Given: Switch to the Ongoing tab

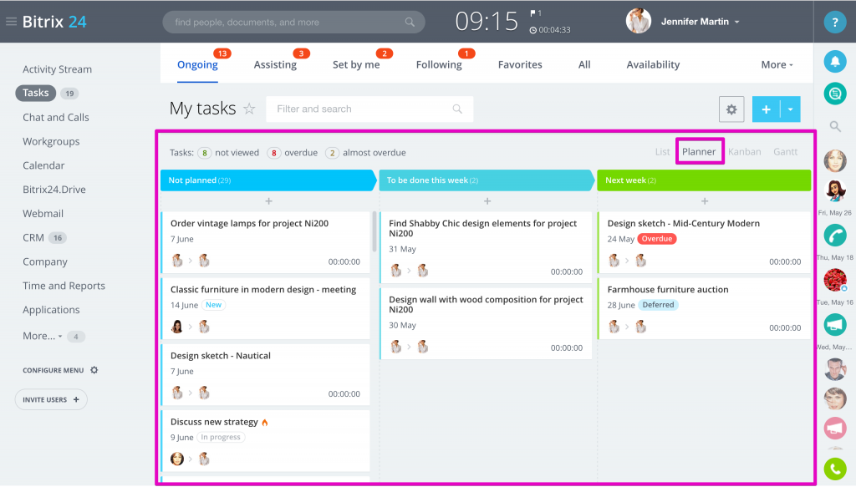Looking at the screenshot, I should [197, 64].
